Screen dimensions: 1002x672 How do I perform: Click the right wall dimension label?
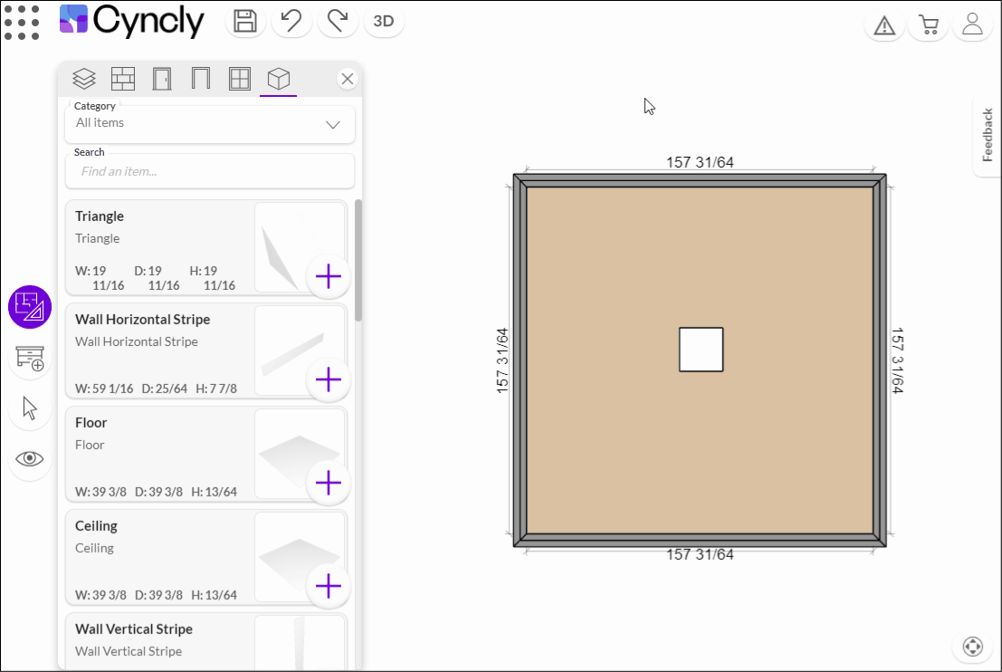pyautogui.click(x=897, y=360)
